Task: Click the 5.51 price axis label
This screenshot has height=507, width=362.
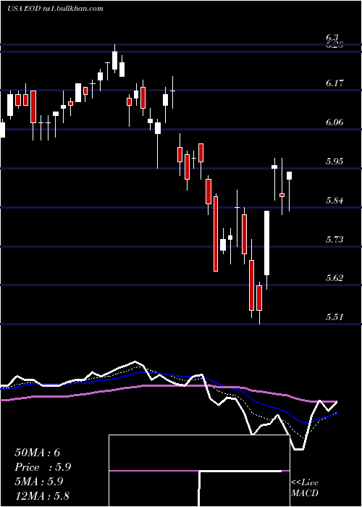Action: (334, 317)
